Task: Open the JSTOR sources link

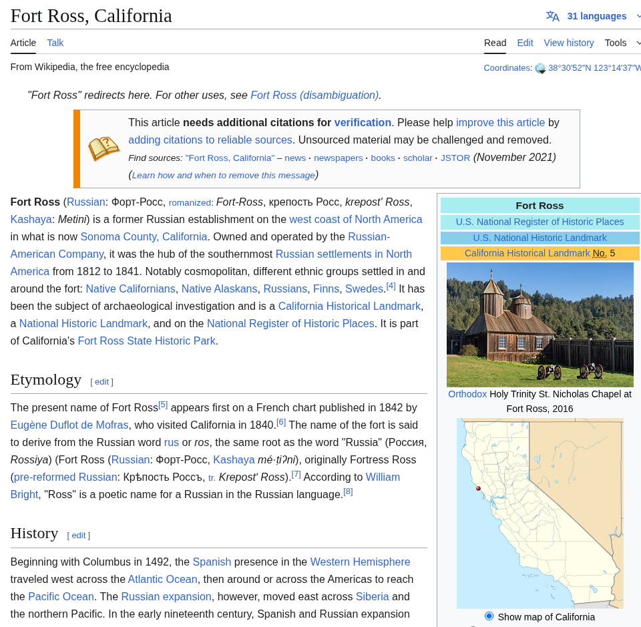Action: click(455, 158)
